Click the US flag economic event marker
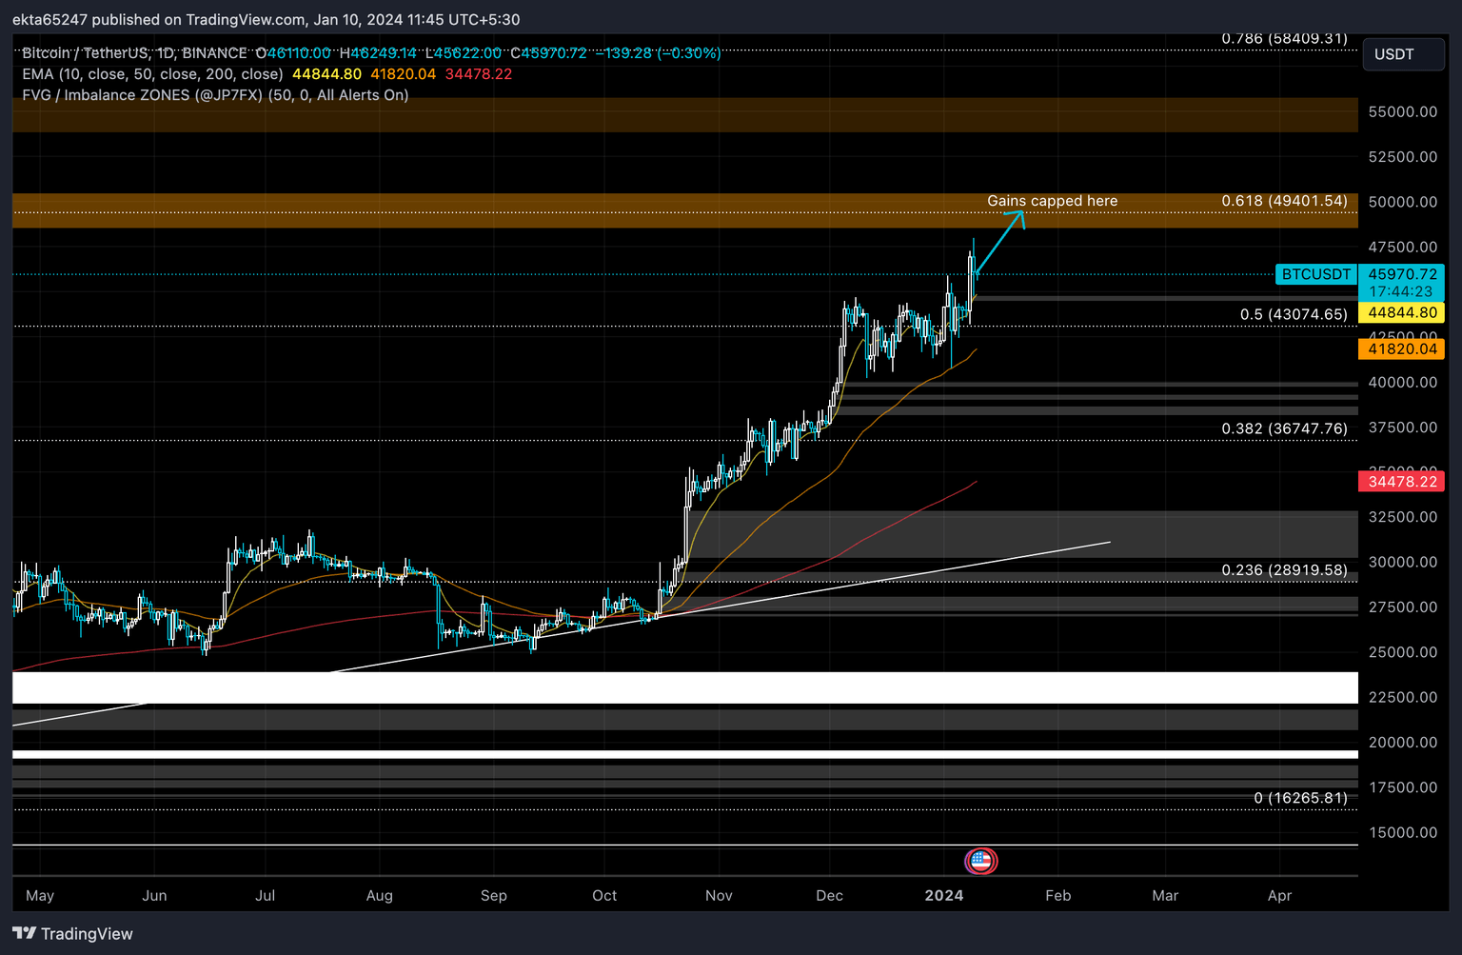 (981, 861)
